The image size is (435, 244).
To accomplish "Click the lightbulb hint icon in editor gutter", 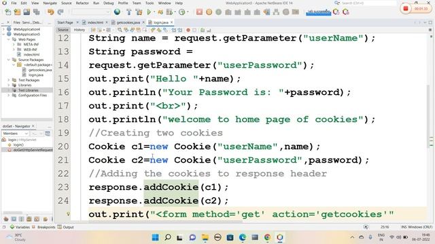I will coord(68,214).
